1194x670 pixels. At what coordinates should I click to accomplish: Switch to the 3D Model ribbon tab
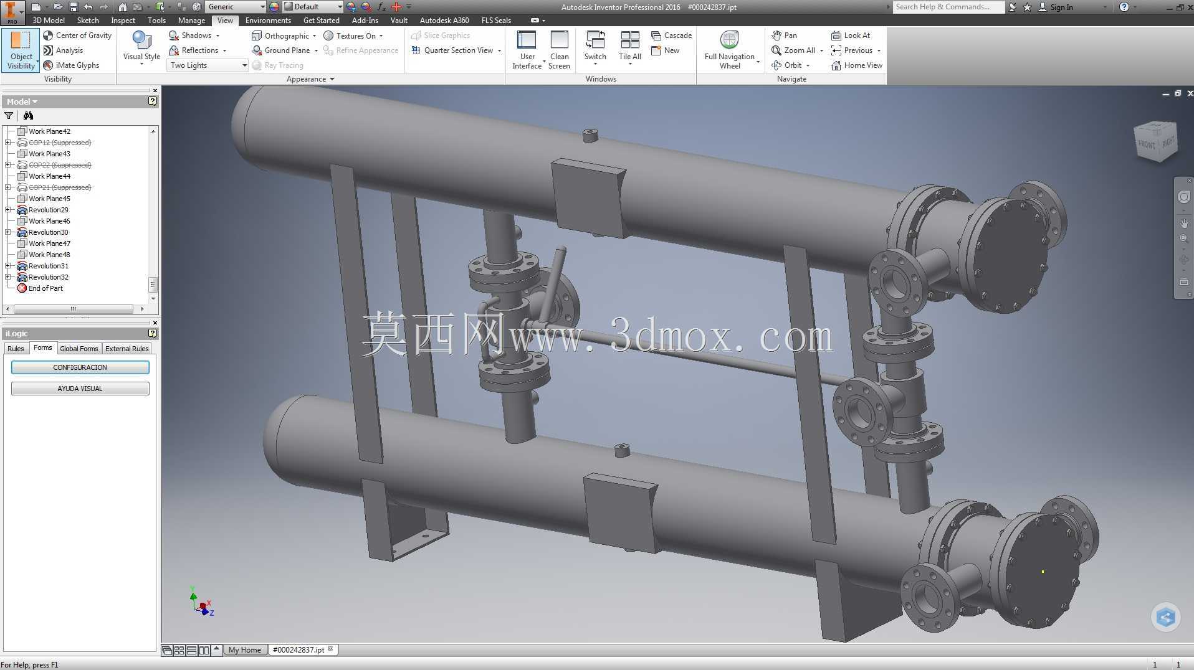(x=49, y=21)
